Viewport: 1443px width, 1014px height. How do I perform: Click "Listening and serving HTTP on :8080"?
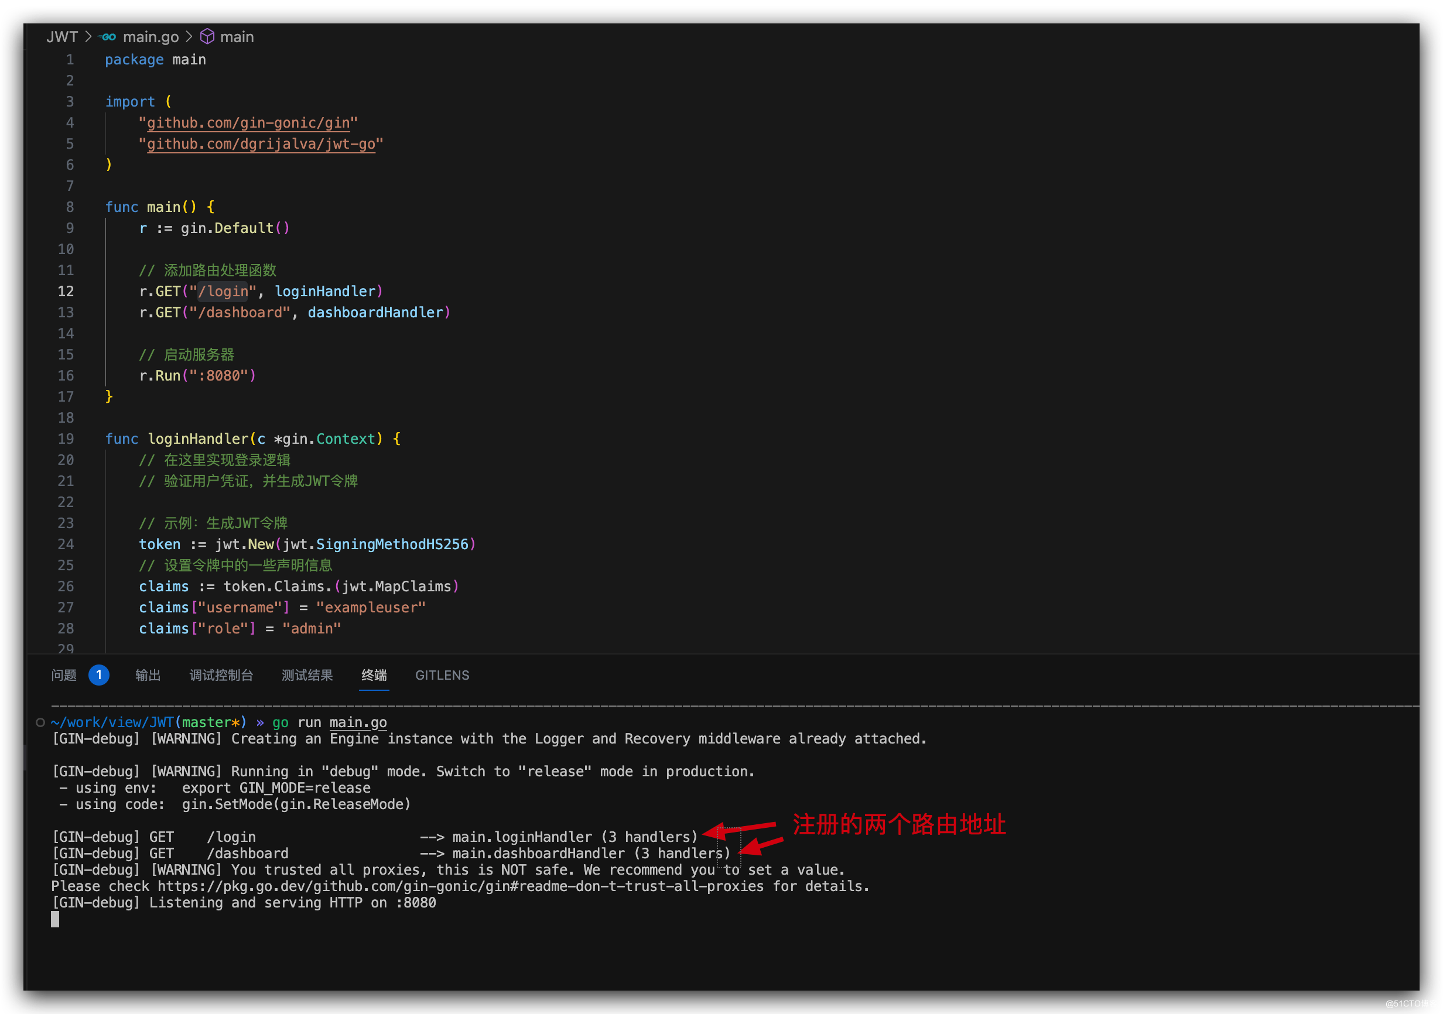292,903
